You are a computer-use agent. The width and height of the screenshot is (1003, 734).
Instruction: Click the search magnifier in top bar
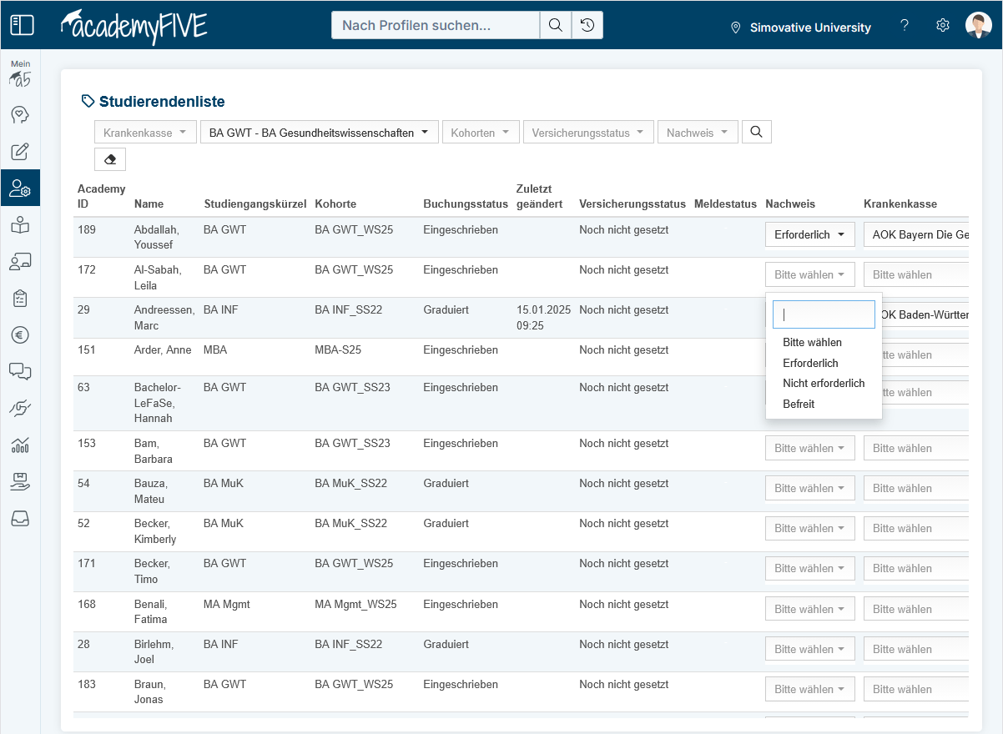(x=555, y=25)
